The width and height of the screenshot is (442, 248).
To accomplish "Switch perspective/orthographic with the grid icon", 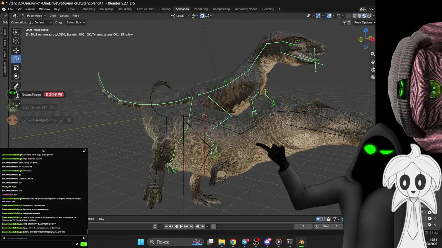I will [x=373, y=77].
